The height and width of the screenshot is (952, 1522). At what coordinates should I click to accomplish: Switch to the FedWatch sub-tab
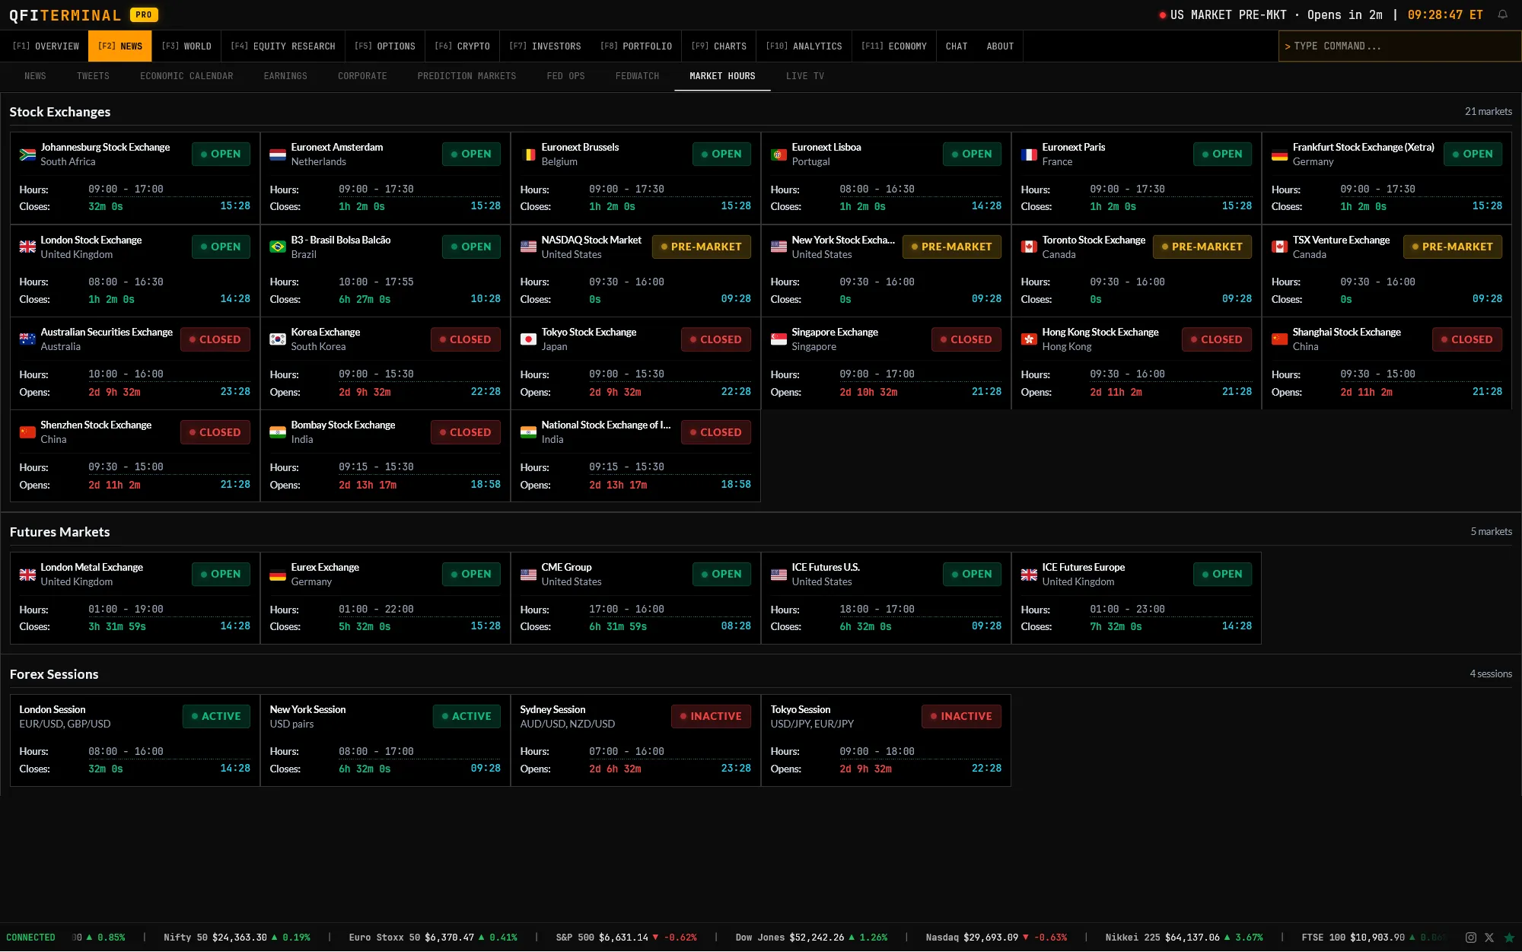point(637,76)
